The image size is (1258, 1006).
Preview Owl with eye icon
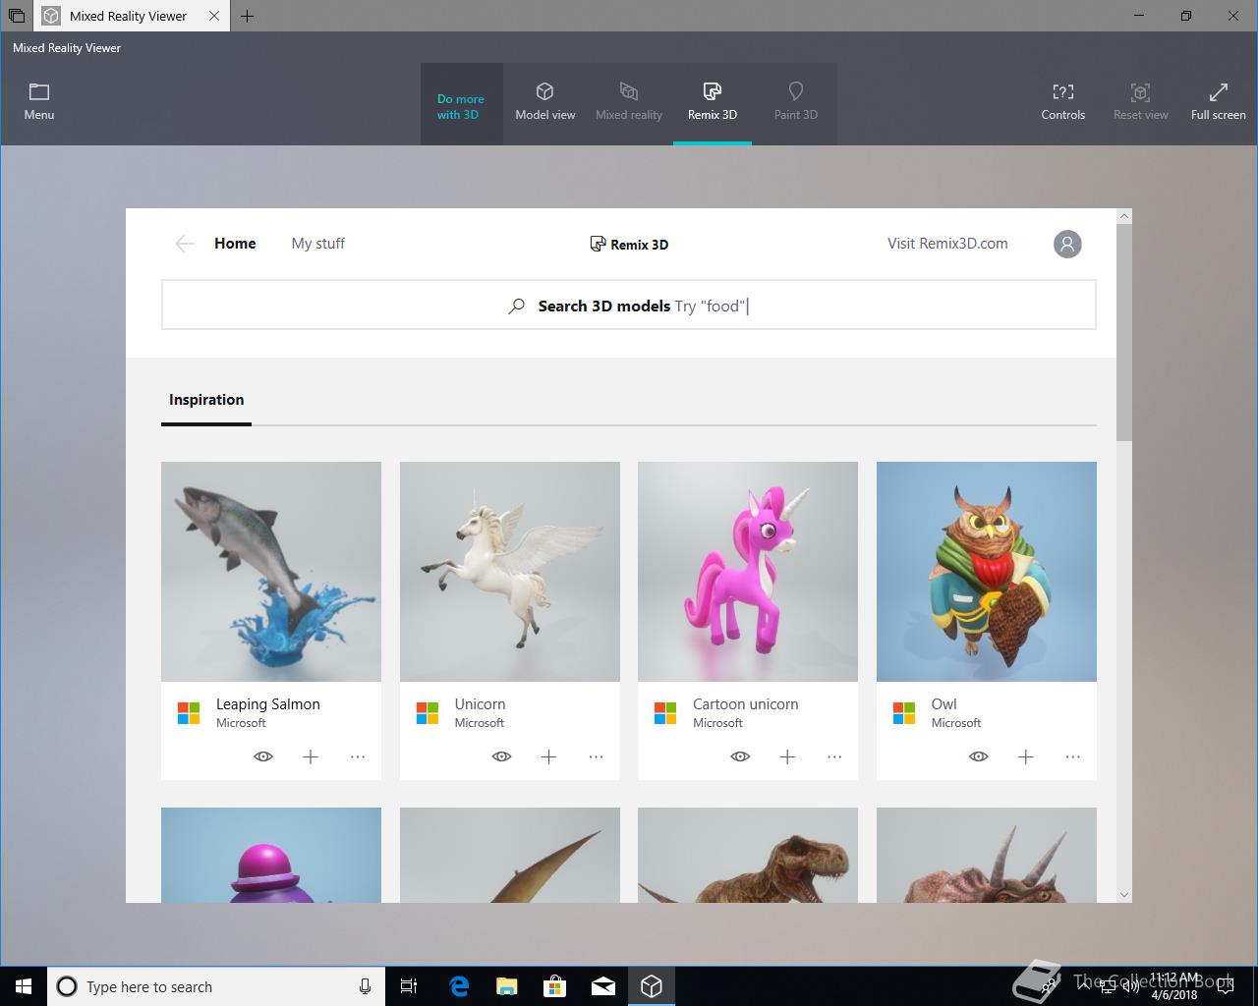978,756
